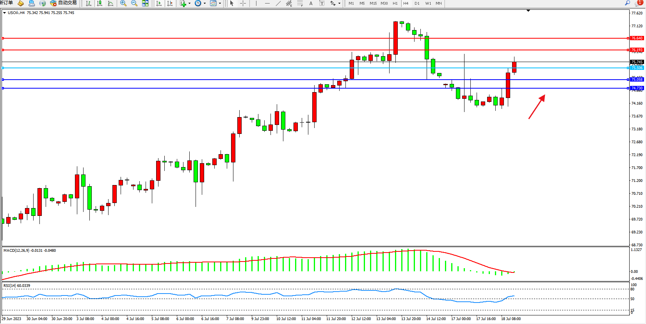Viewport: 646px width, 324px height.
Task: Pick the Fibonacci retracement tool
Action: pyautogui.click(x=300, y=3)
